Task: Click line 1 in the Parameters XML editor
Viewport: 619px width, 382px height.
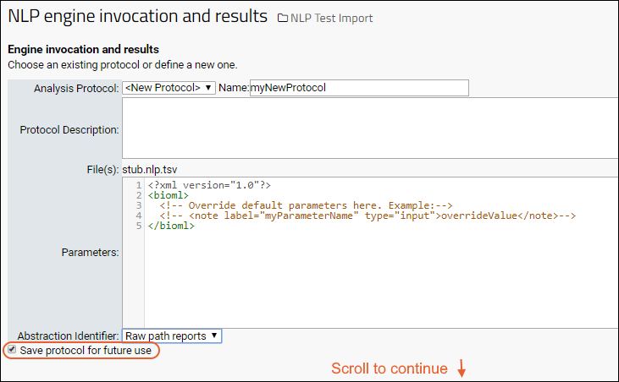Action: (x=209, y=185)
